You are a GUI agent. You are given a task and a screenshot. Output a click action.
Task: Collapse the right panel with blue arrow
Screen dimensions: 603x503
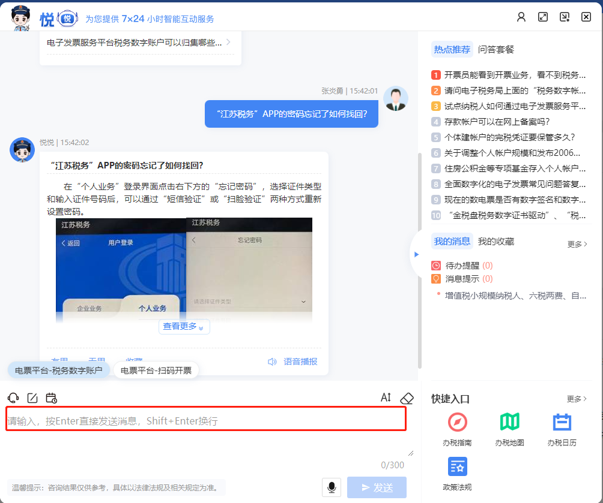tap(416, 254)
